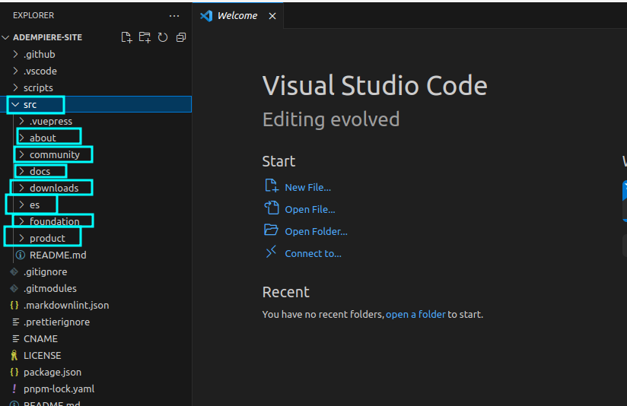The height and width of the screenshot is (406, 627).
Task: Click the Connect to... link
Action: click(x=313, y=253)
